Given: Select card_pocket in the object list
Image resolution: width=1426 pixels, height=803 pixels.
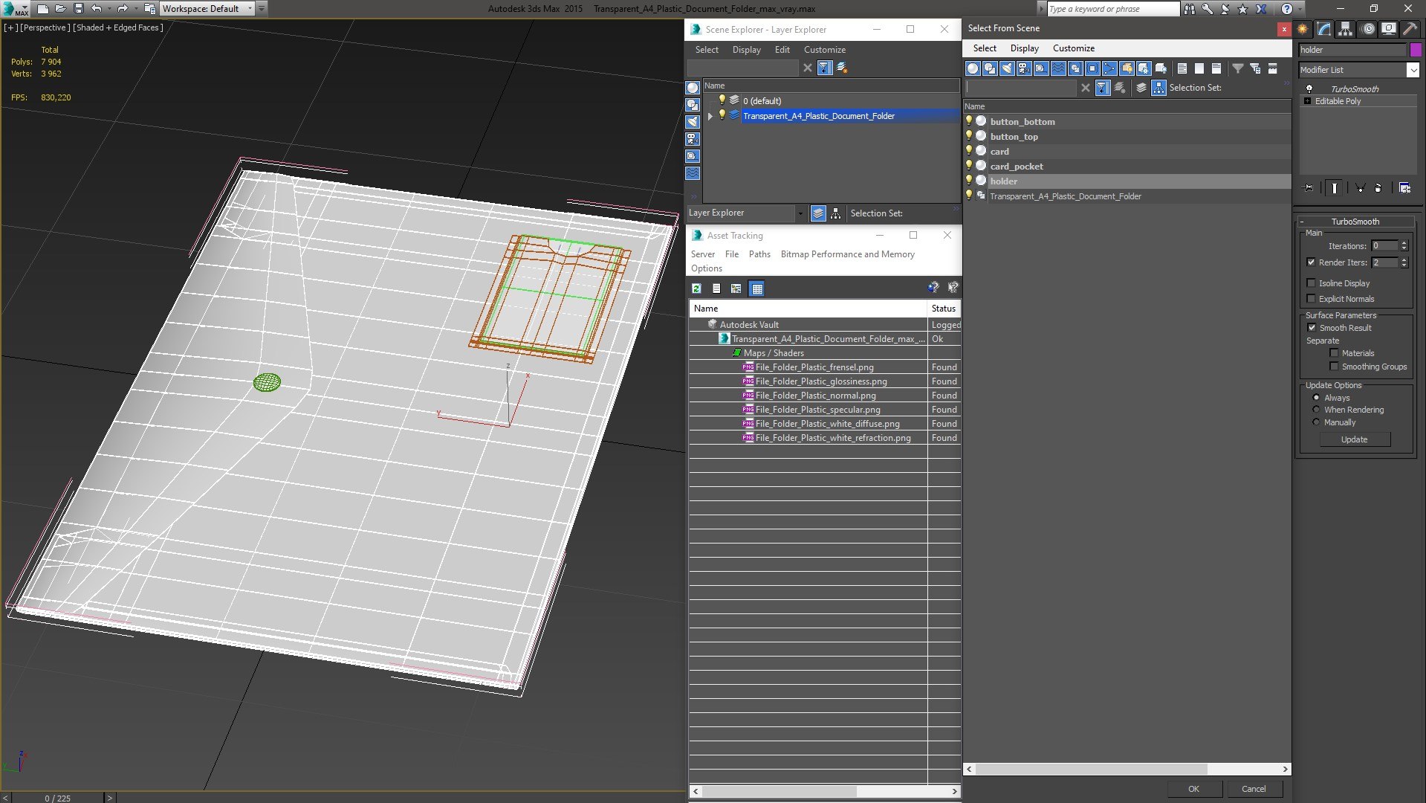Looking at the screenshot, I should (x=1016, y=167).
